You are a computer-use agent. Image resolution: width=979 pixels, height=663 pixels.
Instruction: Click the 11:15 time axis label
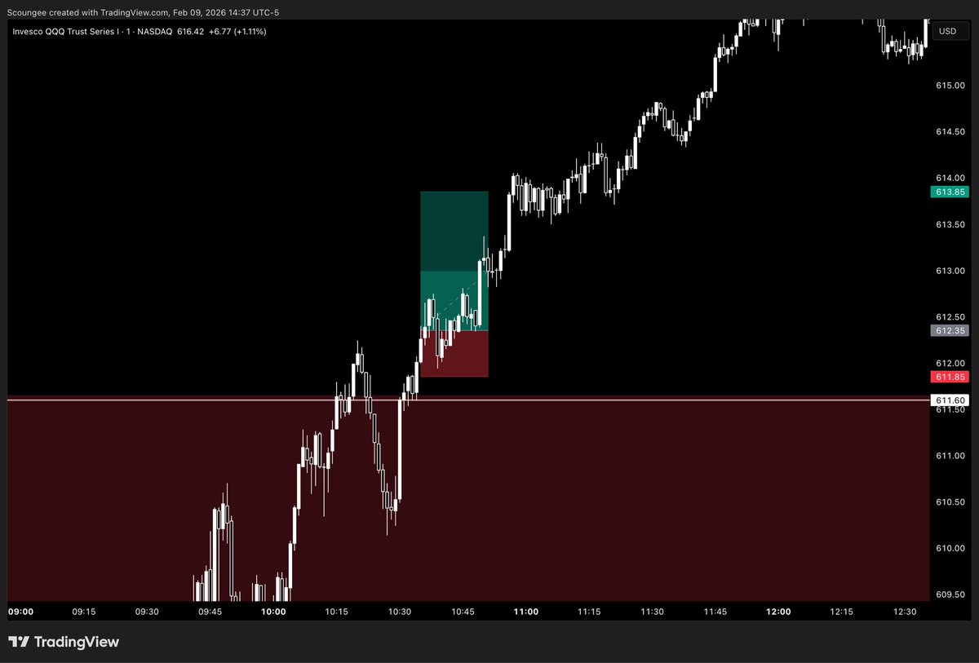589,612
